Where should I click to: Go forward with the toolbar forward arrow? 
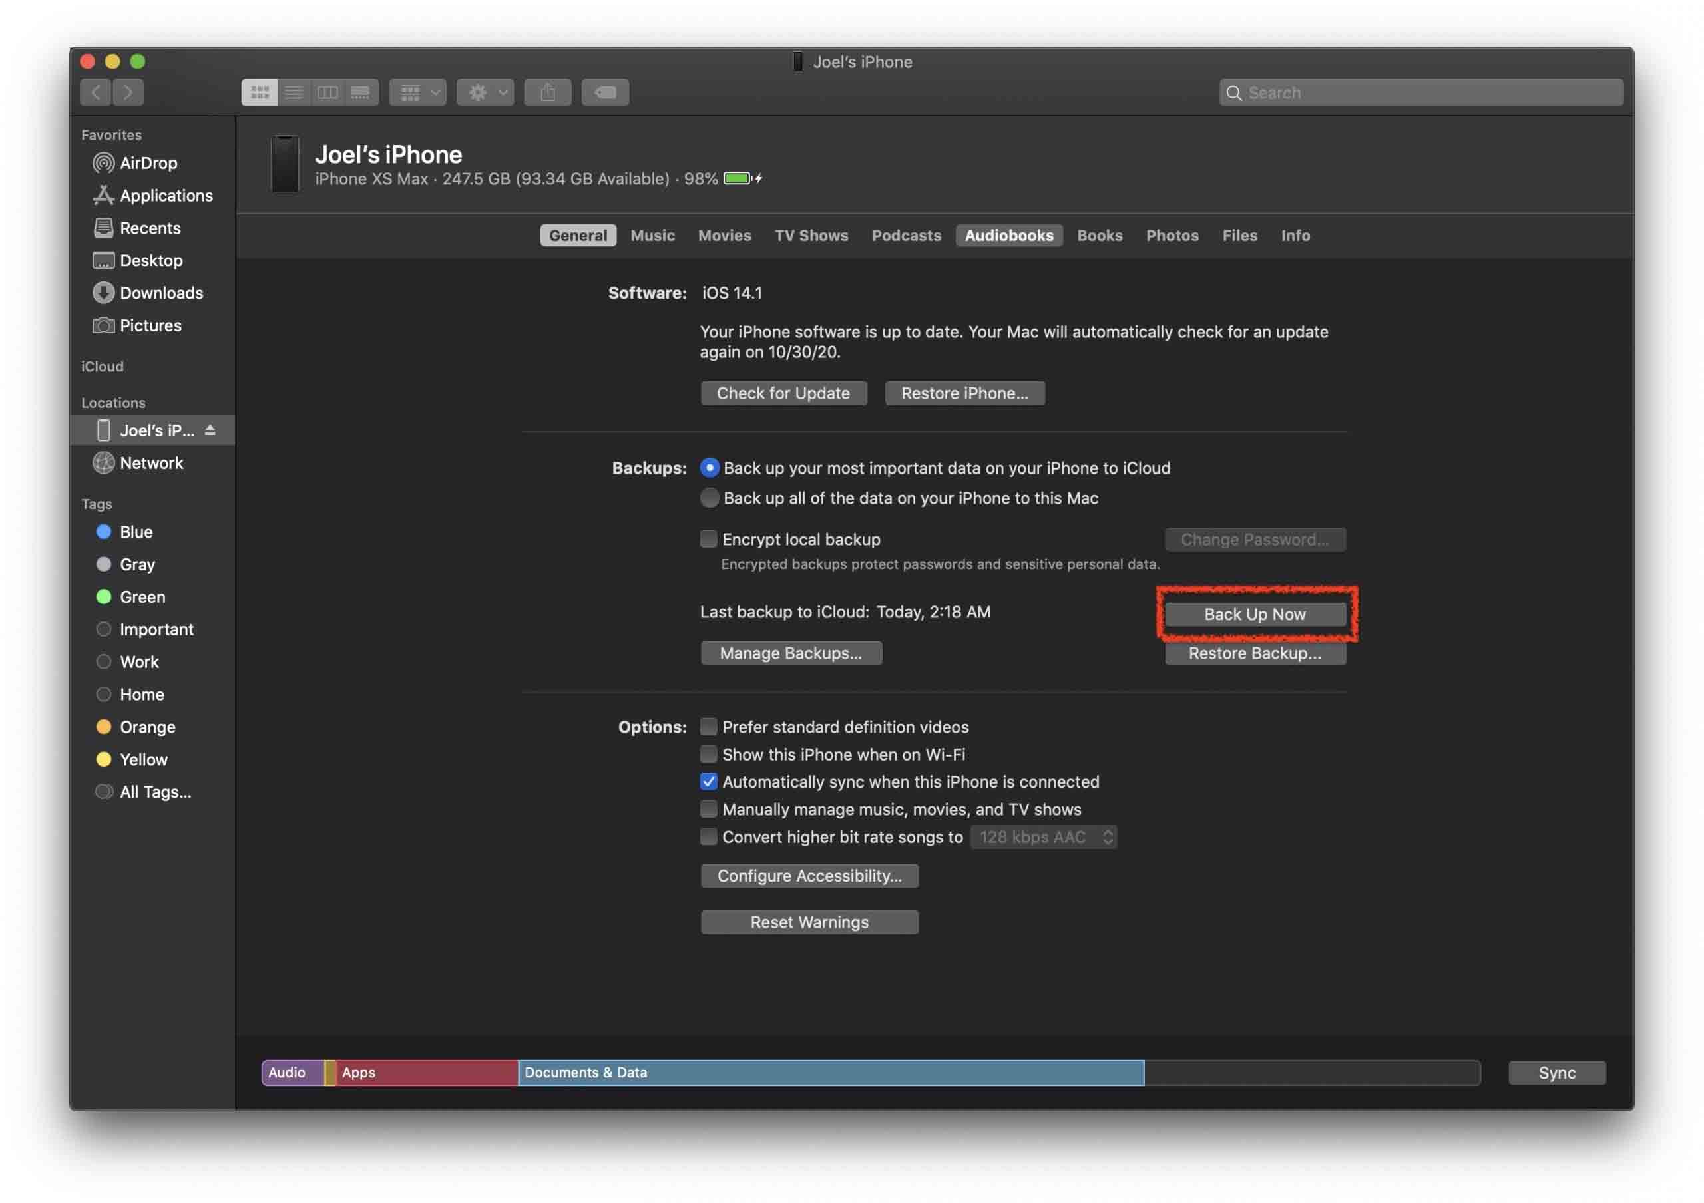click(x=128, y=92)
